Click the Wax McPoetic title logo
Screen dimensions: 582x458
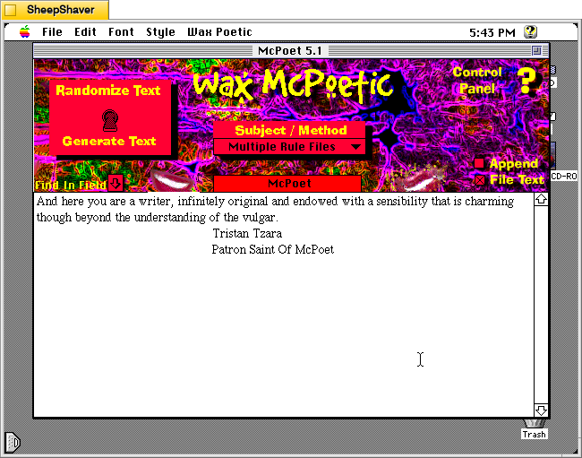(293, 85)
